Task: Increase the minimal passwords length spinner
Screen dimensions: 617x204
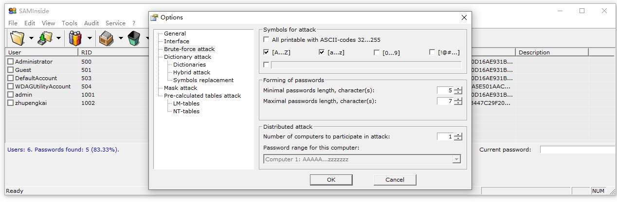Action: tap(458, 88)
